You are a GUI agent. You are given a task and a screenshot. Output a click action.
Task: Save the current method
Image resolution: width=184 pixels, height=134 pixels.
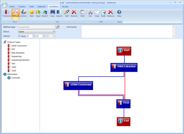tap(53, 14)
